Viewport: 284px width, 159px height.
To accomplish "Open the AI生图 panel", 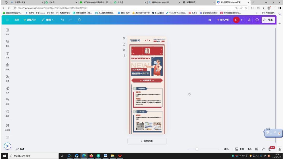I will click(x=7, y=127).
